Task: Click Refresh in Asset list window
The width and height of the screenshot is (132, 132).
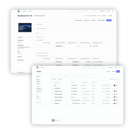Action: point(114,71)
